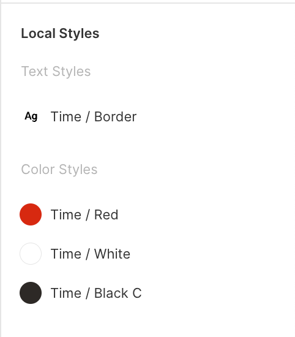Screen dimensions: 295x337
Task: Select the Time / White color style name
Action: (x=91, y=254)
